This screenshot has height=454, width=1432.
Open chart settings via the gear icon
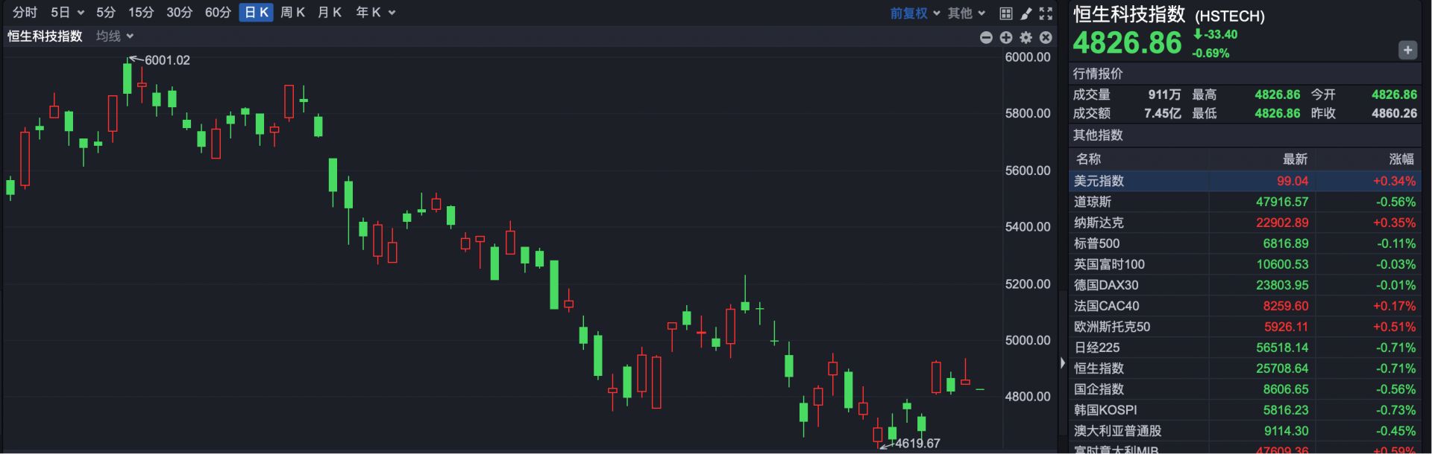(1026, 37)
